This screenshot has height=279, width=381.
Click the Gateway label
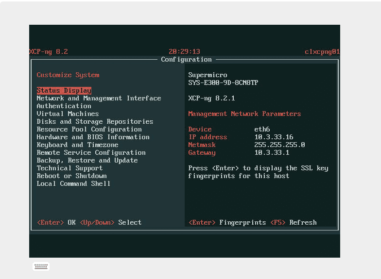coord(202,152)
